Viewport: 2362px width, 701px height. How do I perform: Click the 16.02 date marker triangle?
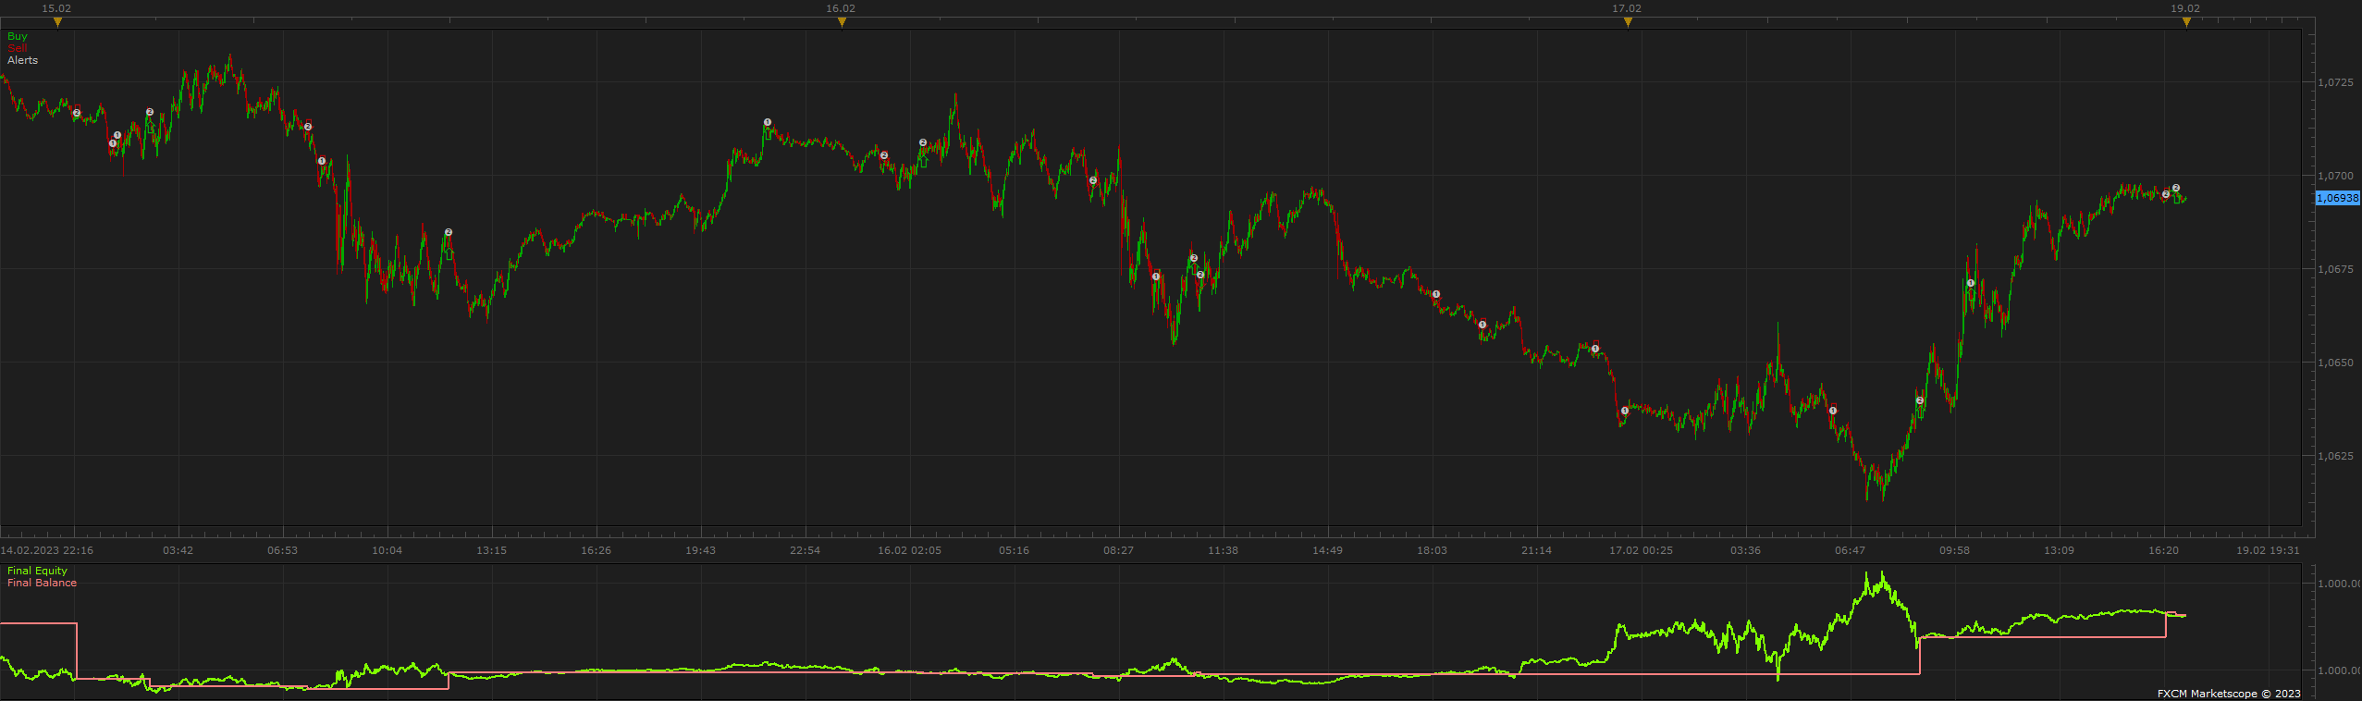tap(842, 22)
